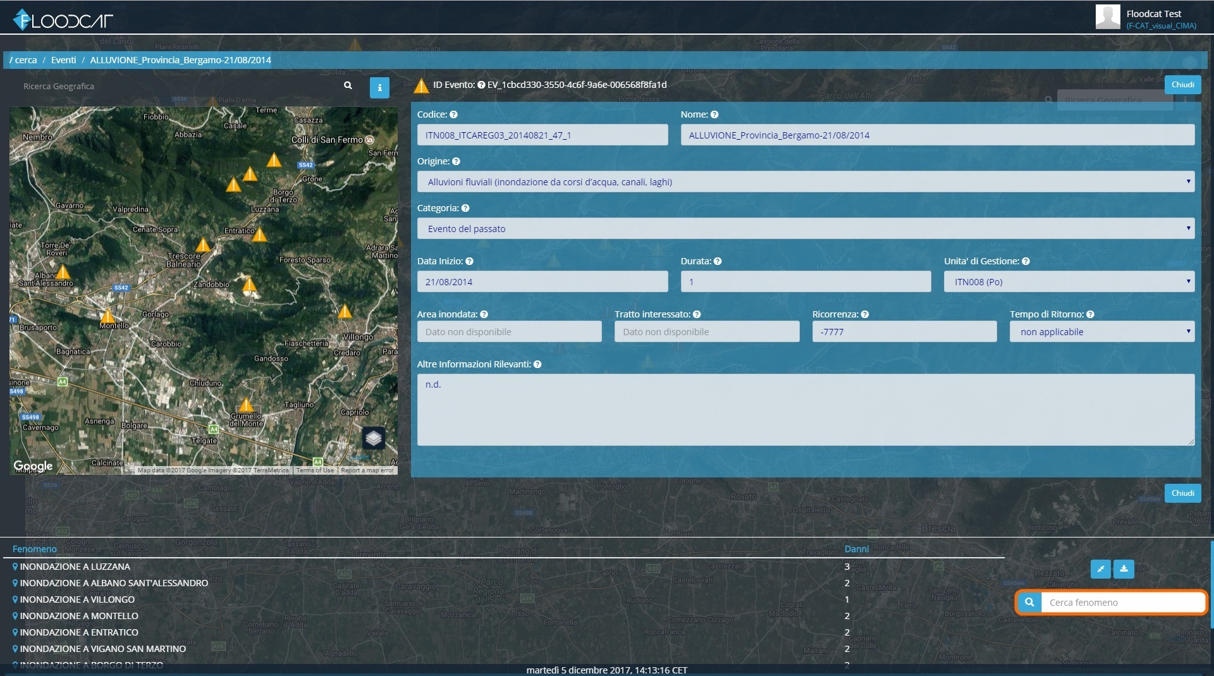
Task: Click the Cerca fenomeno search field
Action: pyautogui.click(x=1123, y=602)
